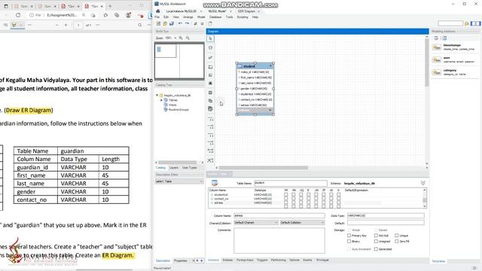Select 1:n identifying relationship tool
482x271 pixels.
(x=211, y=143)
